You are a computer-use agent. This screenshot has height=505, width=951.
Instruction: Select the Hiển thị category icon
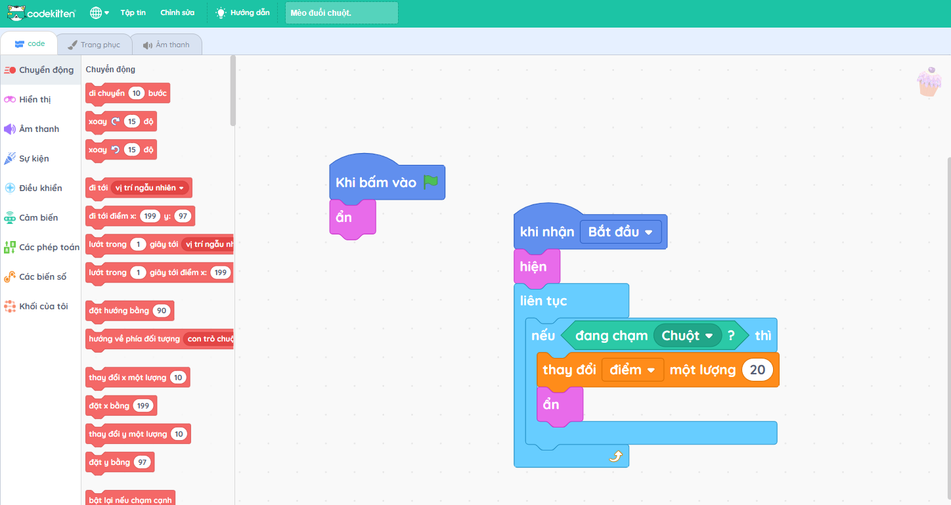tap(10, 100)
